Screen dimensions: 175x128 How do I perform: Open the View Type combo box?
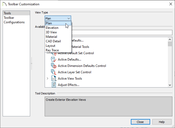click(x=58, y=18)
